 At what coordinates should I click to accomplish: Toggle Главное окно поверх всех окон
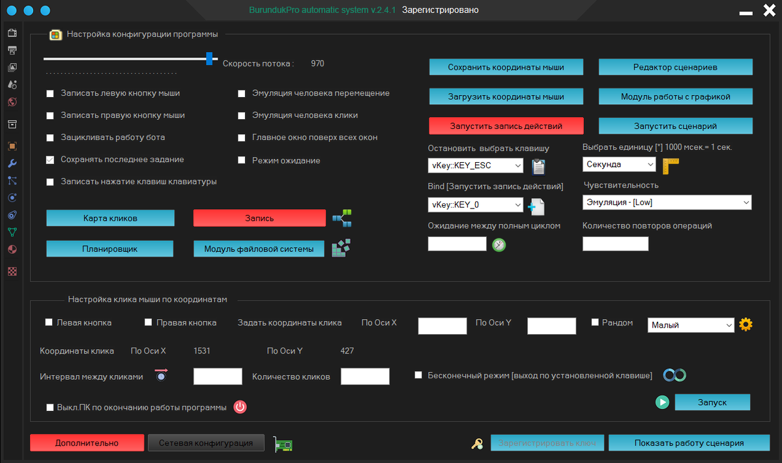(241, 138)
